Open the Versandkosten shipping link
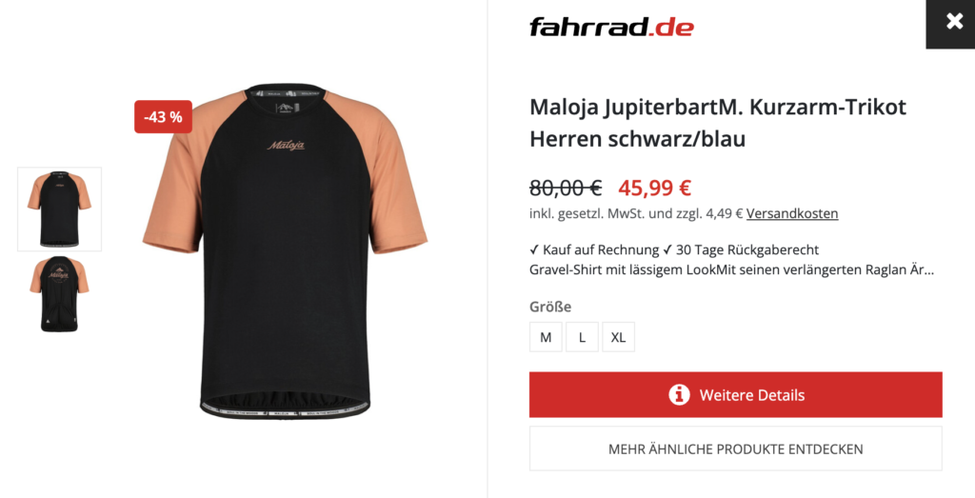Viewport: 975px width, 498px height. click(x=792, y=213)
